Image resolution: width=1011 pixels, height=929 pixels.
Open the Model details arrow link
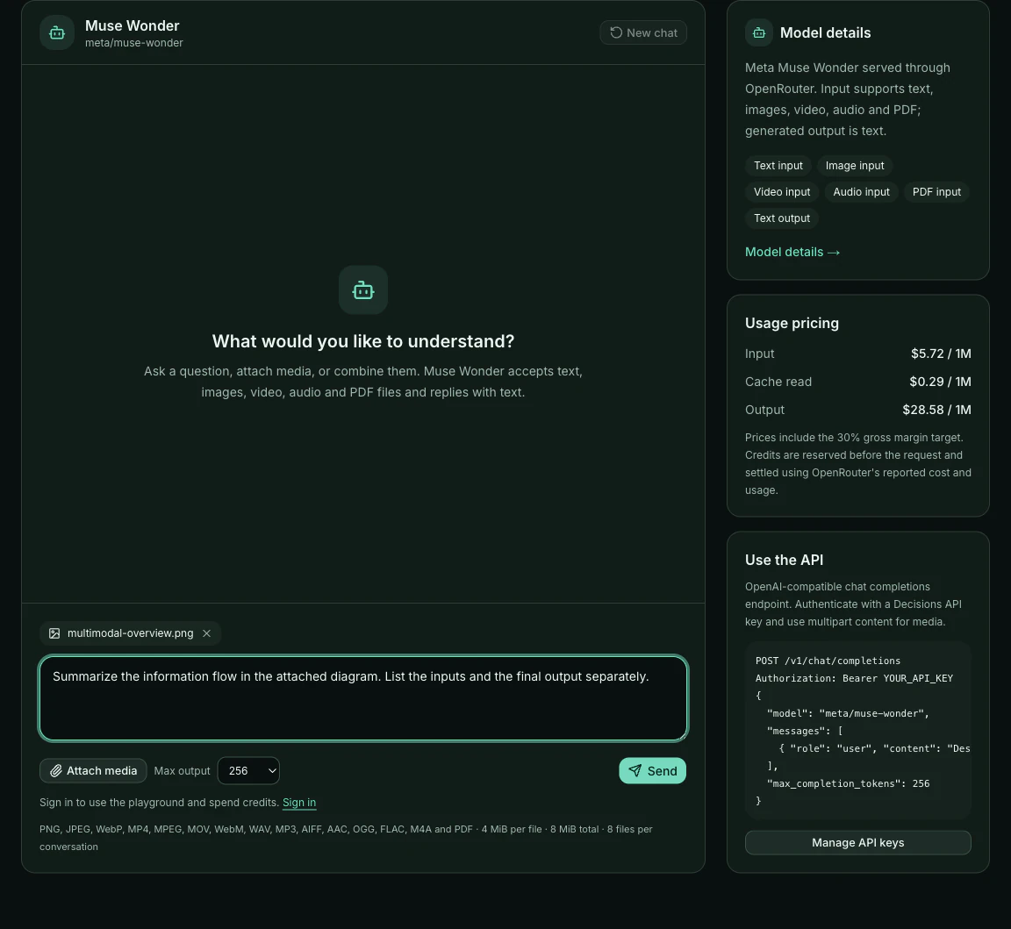(x=792, y=252)
